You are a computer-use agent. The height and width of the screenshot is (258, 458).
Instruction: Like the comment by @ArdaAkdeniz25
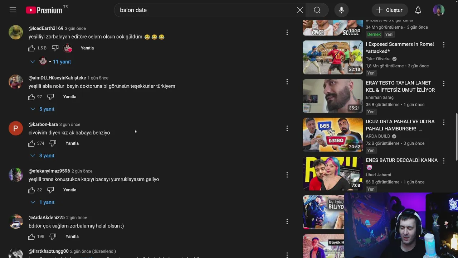click(x=31, y=236)
